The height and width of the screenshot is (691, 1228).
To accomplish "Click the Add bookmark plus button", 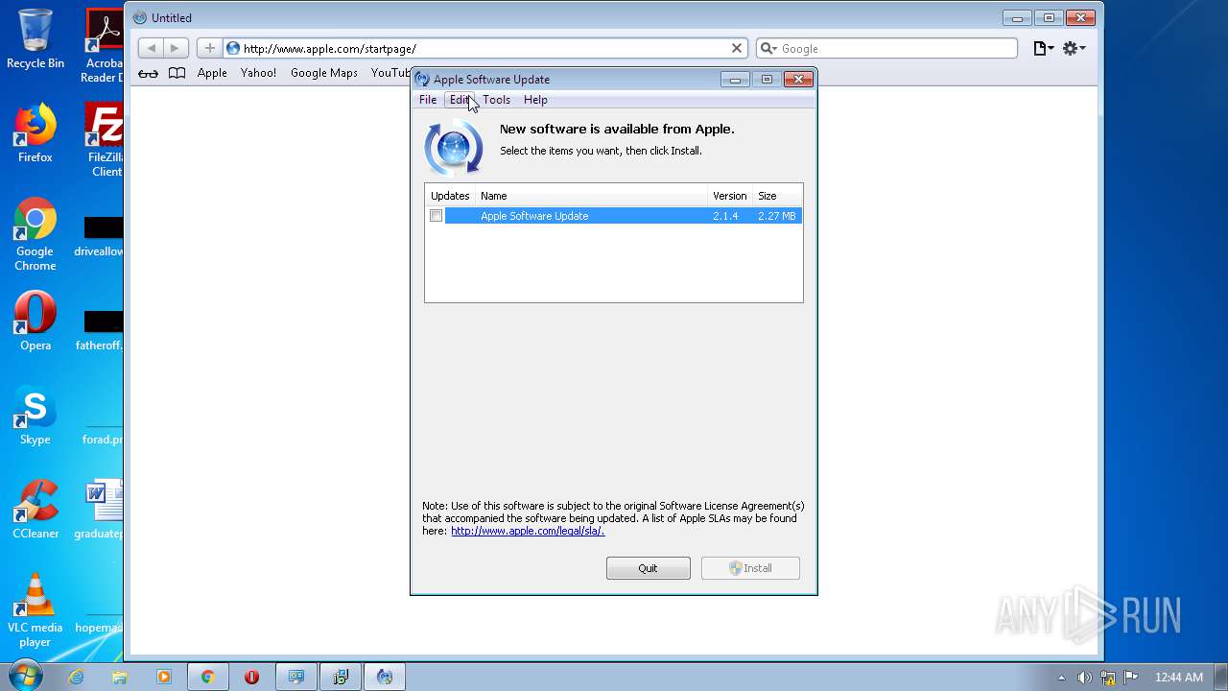I will pyautogui.click(x=209, y=48).
